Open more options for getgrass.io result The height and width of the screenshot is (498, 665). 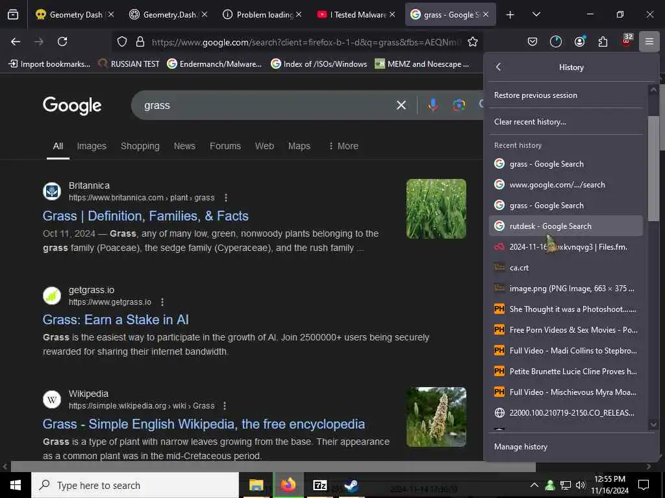point(162,302)
